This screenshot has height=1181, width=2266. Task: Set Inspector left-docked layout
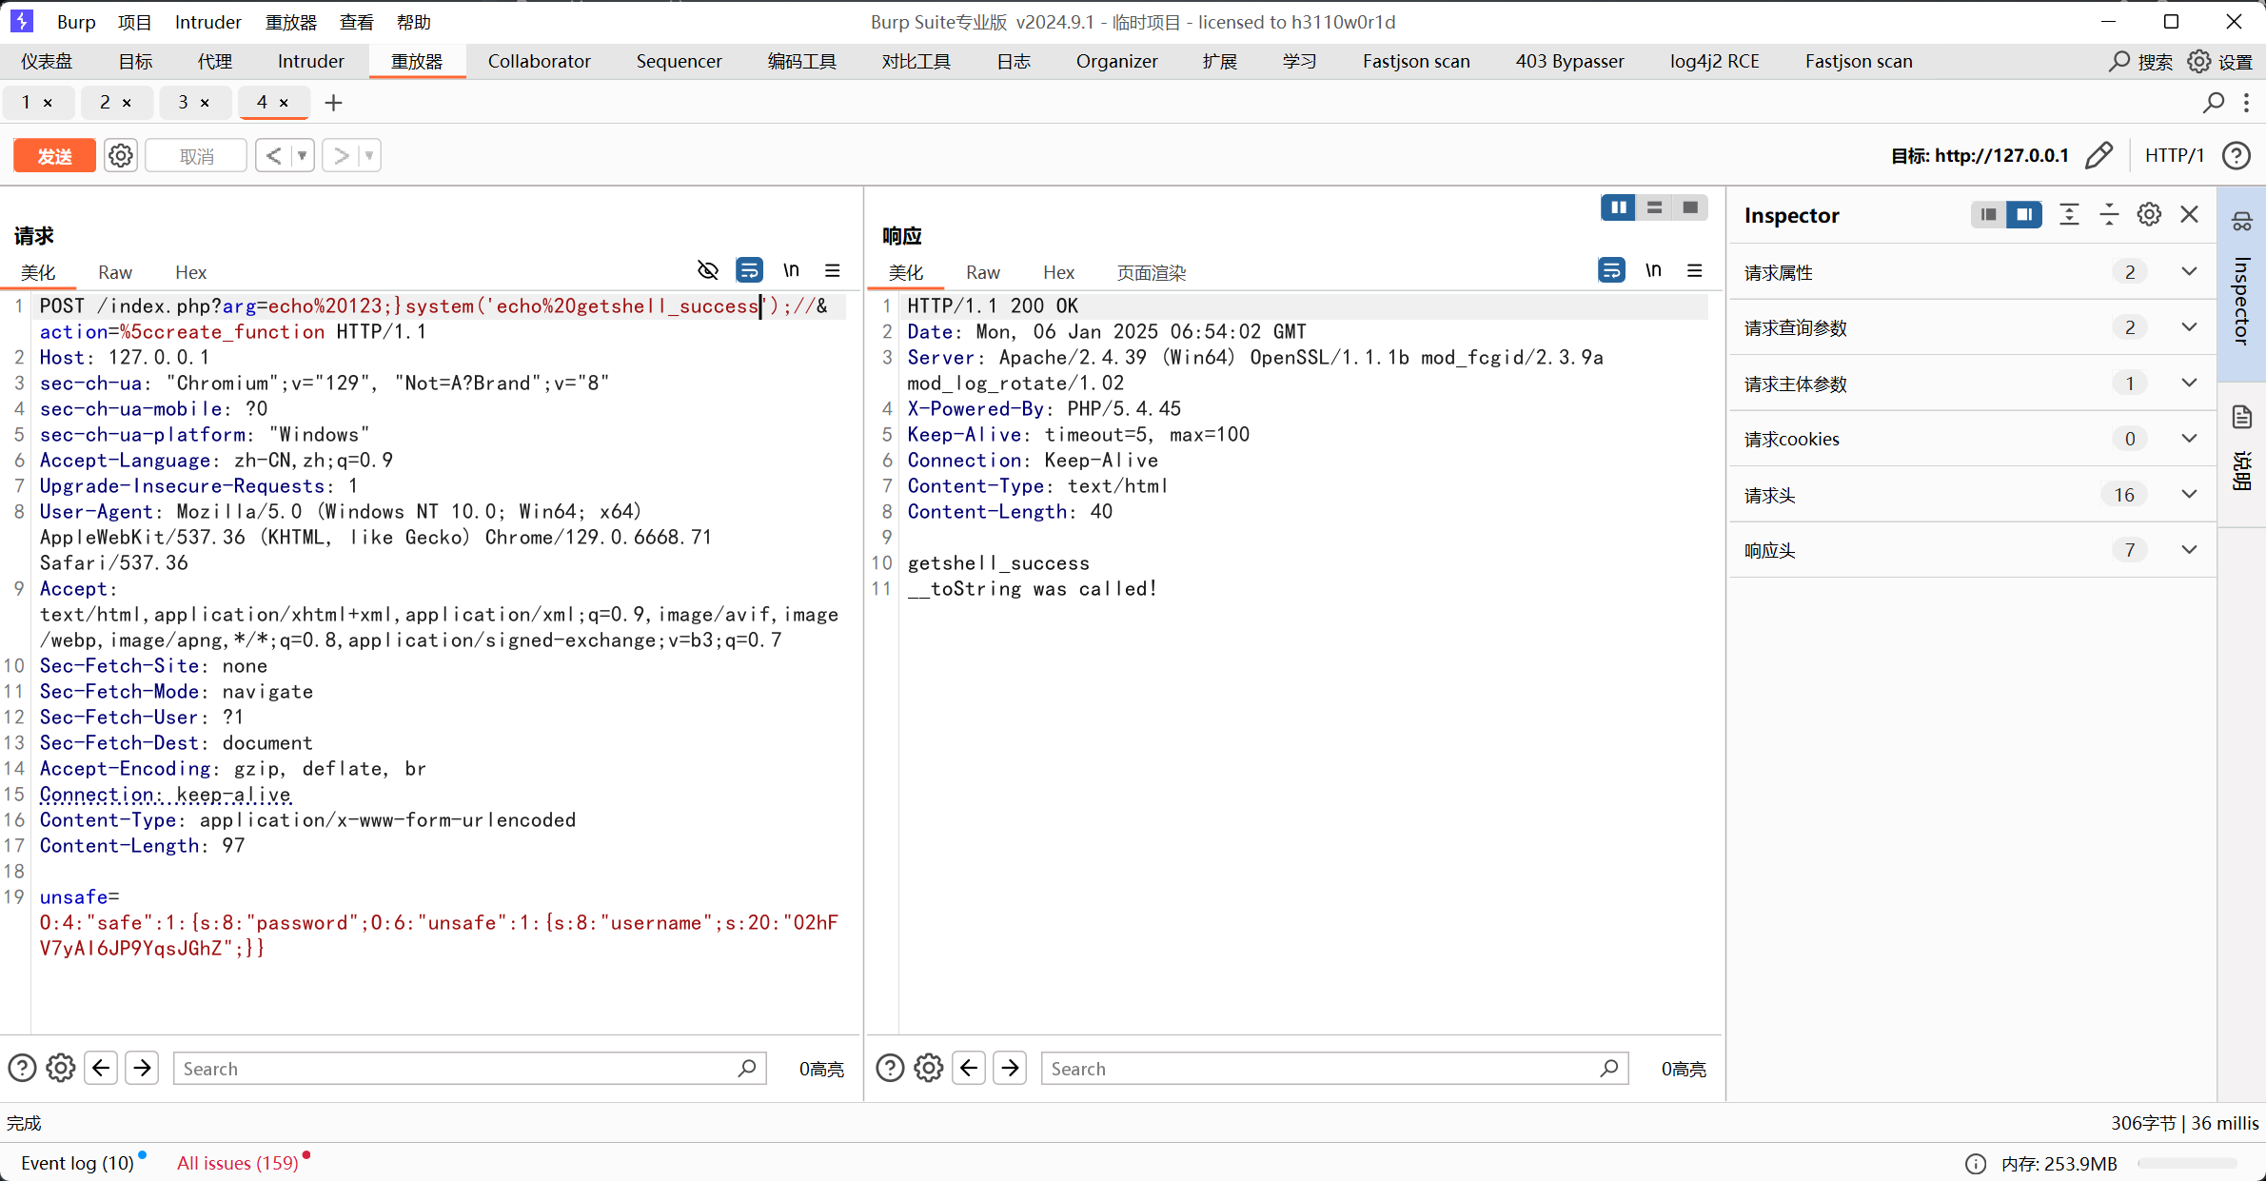(x=1988, y=215)
